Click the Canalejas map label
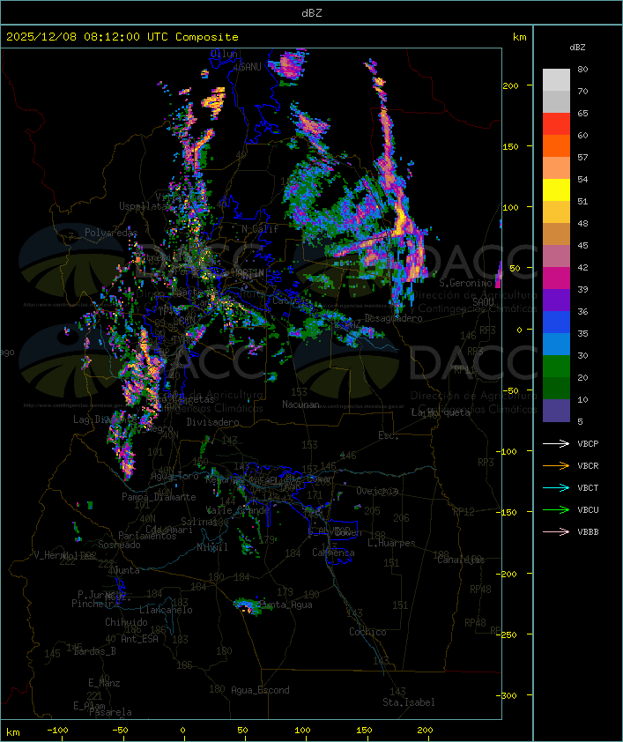Viewport: 623px width, 742px height. tap(461, 560)
